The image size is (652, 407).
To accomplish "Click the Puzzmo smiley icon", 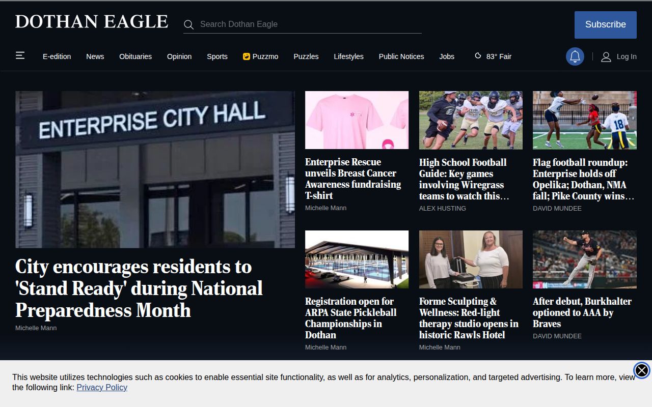I will click(247, 56).
